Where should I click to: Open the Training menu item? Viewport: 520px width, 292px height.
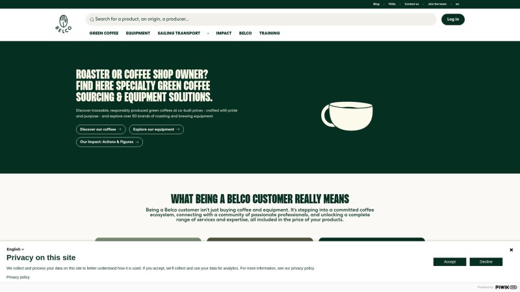(269, 33)
